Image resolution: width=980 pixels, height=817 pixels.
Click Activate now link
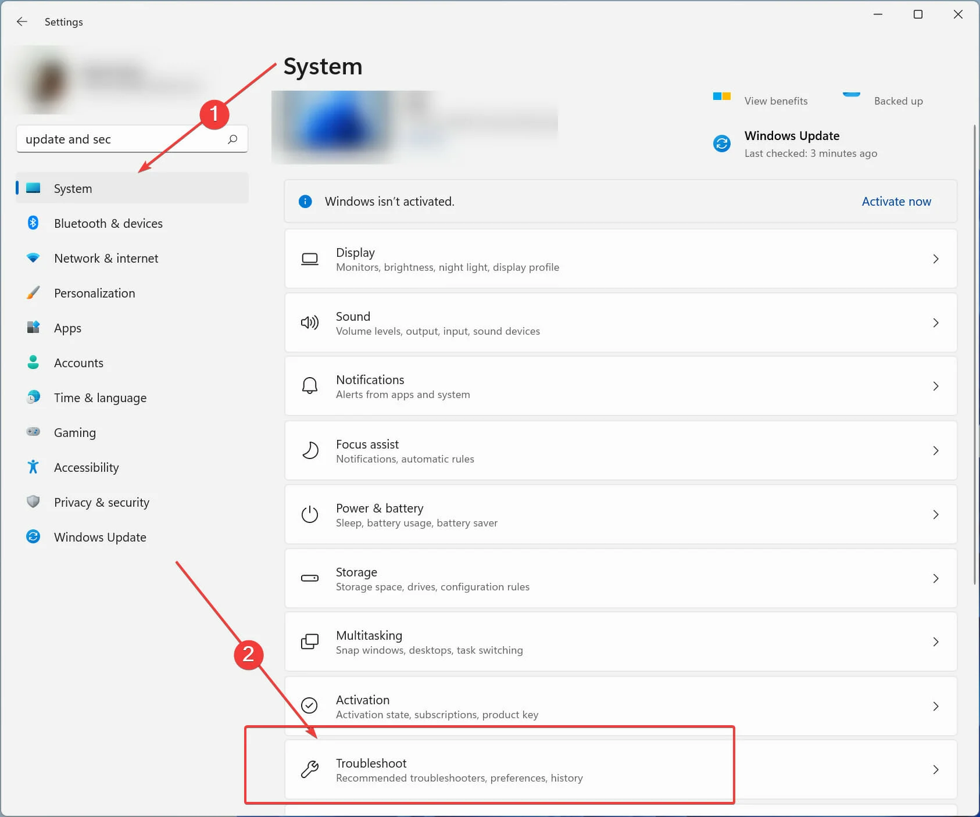coord(896,202)
